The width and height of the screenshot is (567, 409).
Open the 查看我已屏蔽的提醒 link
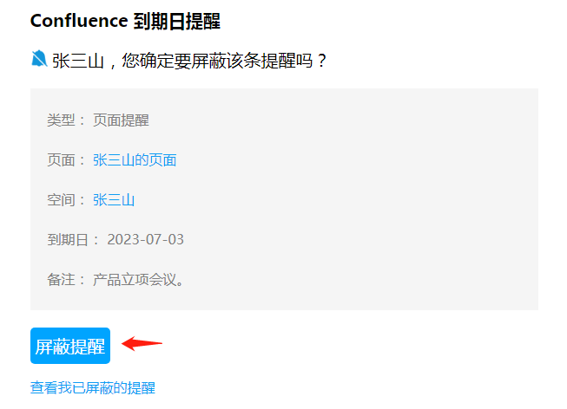[x=92, y=388]
